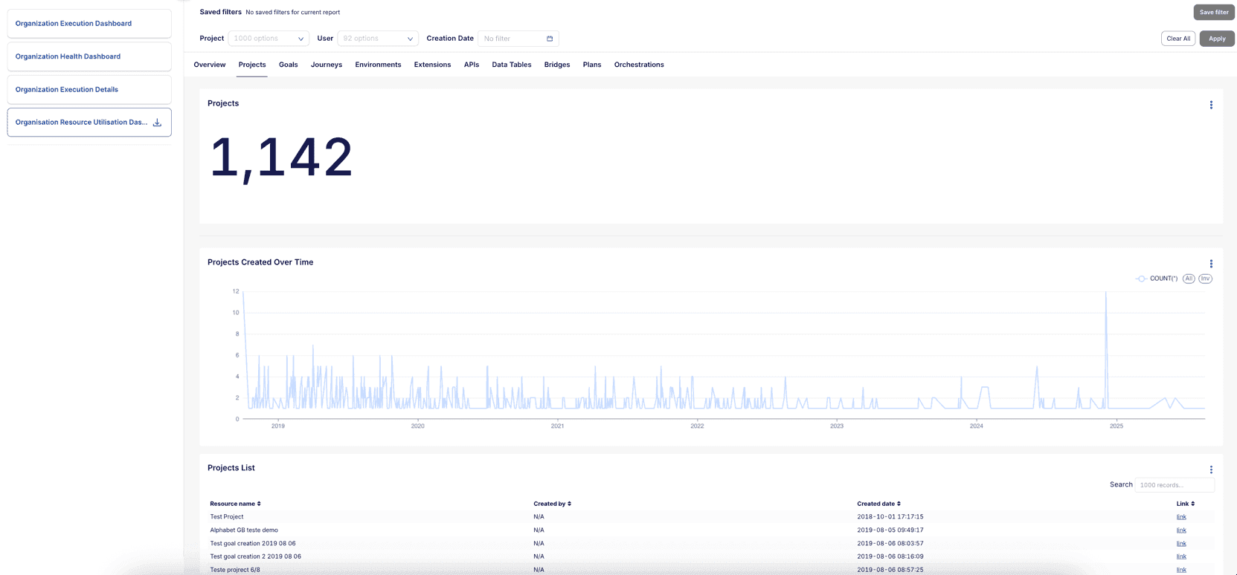The height and width of the screenshot is (575, 1237).
Task: Toggle the COUNT(*) legend series
Action: [x=1157, y=279]
